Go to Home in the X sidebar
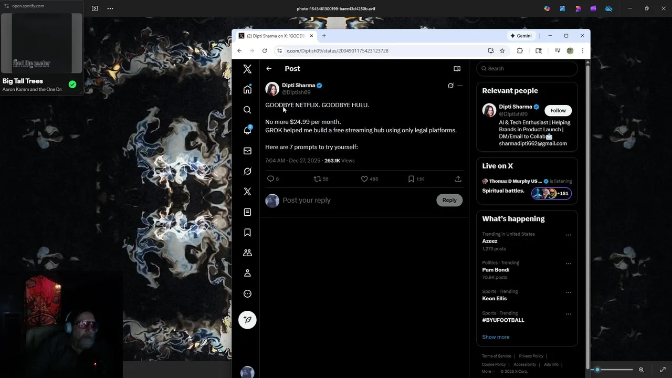This screenshot has height=378, width=672. [247, 89]
